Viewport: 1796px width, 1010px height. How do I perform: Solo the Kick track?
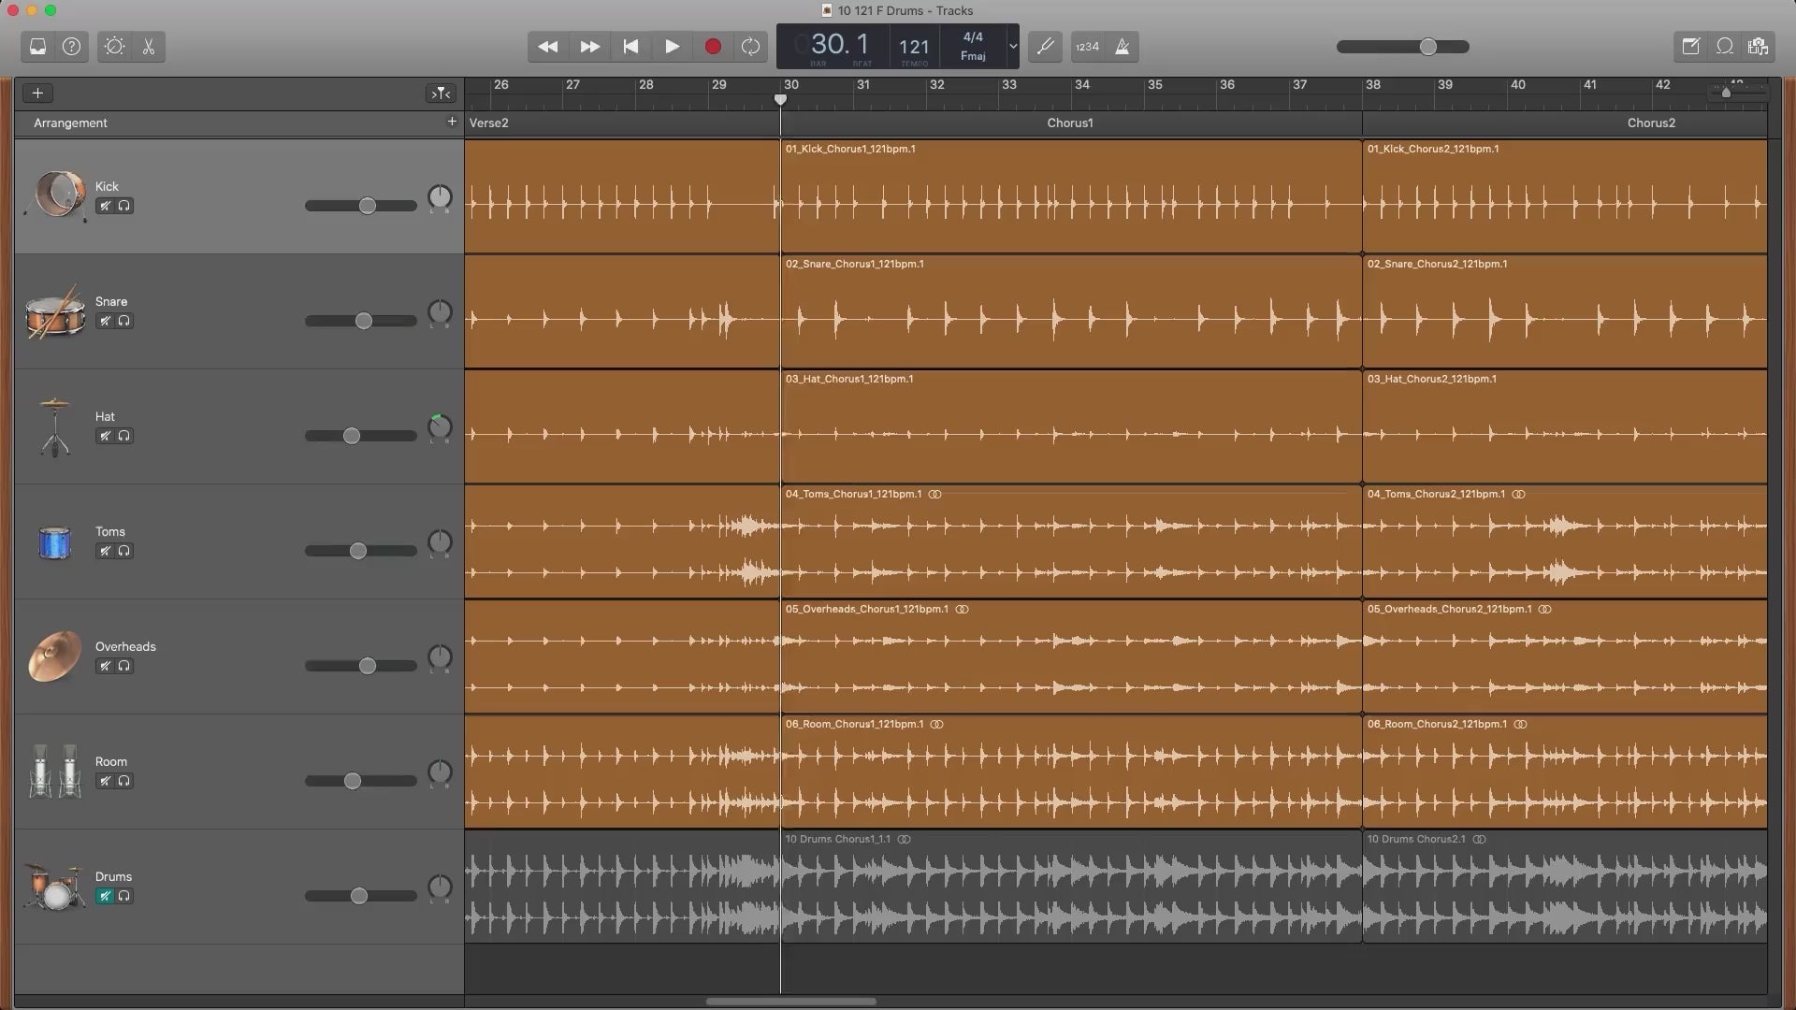point(123,206)
